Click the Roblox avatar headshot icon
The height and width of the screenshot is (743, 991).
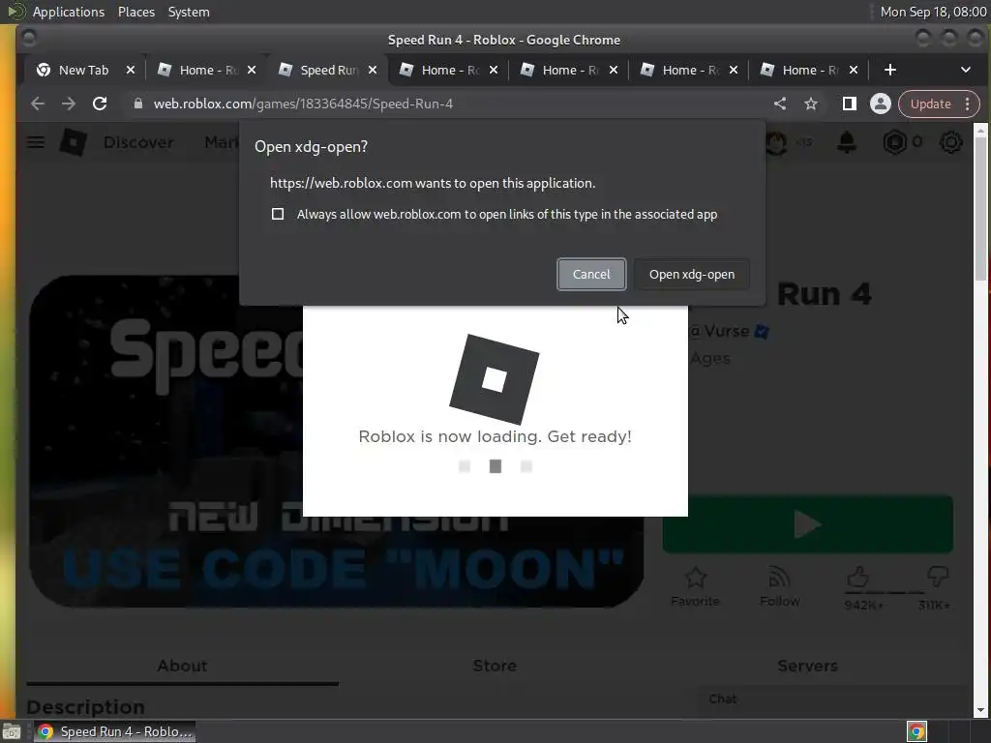[777, 143]
